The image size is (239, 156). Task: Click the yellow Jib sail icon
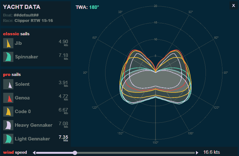(8, 43)
